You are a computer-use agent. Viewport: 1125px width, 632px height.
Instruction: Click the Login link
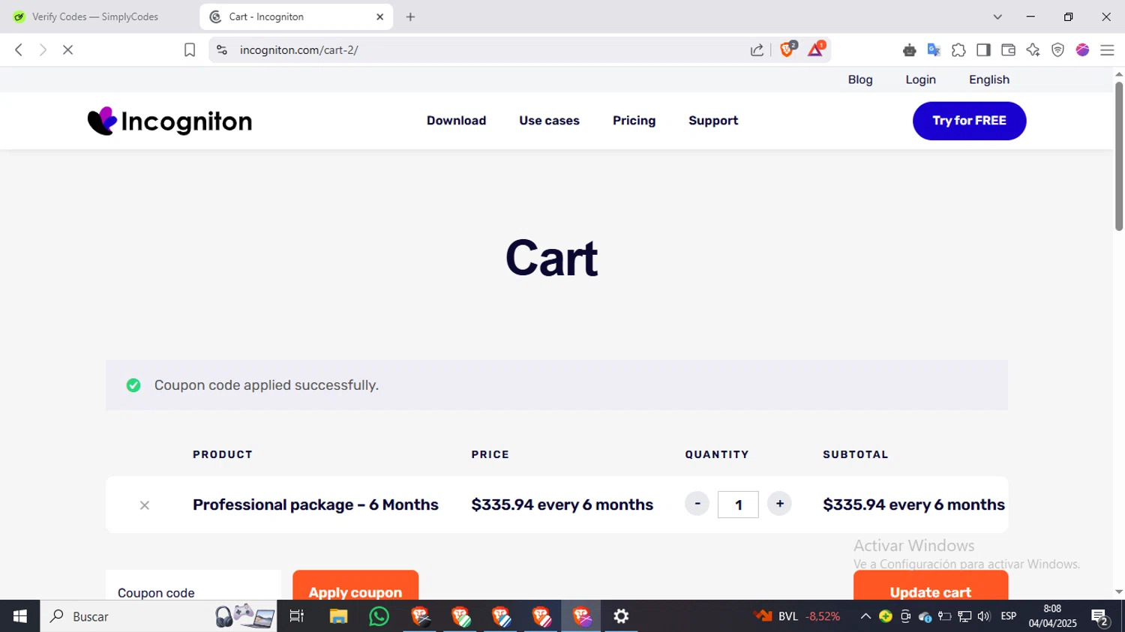pos(920,79)
